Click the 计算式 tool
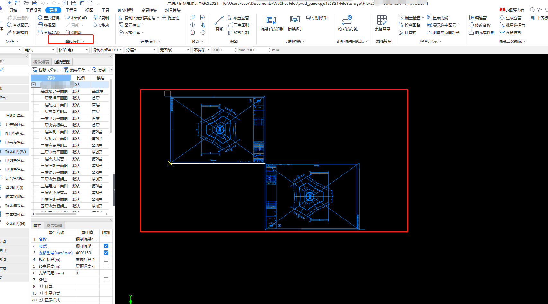Screen dimensions: 548x304 click(x=408, y=32)
